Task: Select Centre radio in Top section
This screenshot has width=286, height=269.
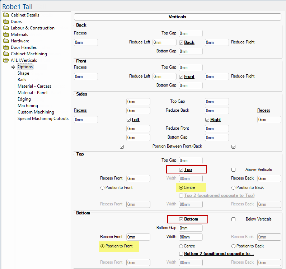Action: (x=181, y=187)
